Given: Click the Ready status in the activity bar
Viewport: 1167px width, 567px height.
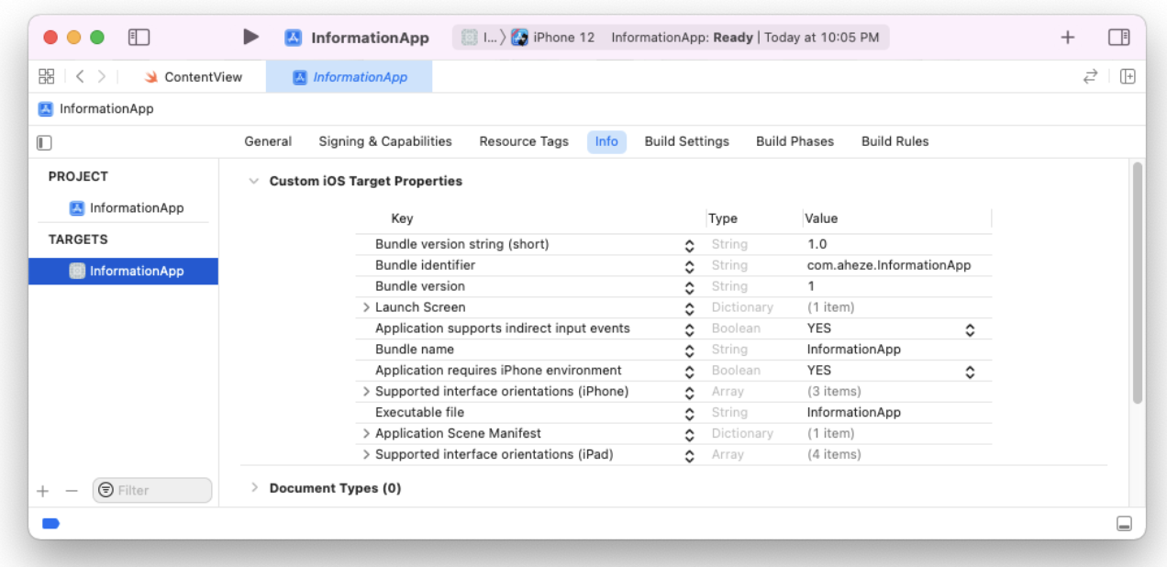Looking at the screenshot, I should [x=733, y=38].
